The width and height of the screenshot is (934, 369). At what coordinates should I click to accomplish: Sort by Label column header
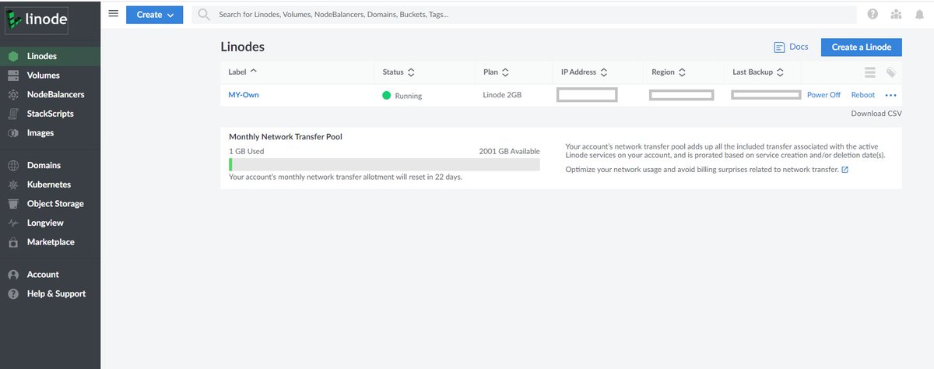[x=243, y=72]
